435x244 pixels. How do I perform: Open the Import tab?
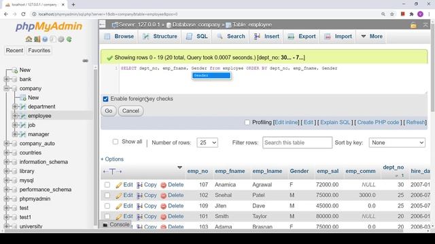pyautogui.click(x=338, y=36)
